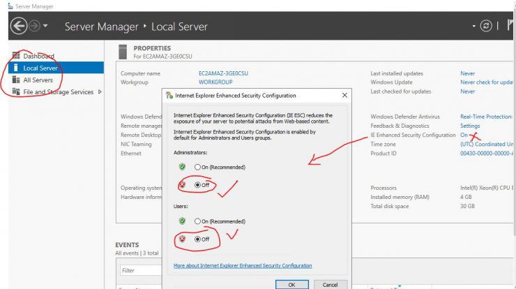
Task: Click Installed memory 4 GB value
Action: pos(466,197)
